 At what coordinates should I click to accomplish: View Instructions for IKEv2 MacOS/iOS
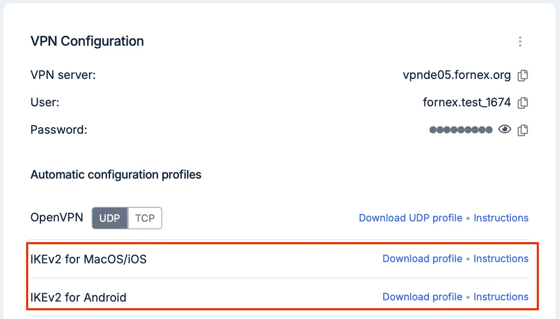[501, 259]
